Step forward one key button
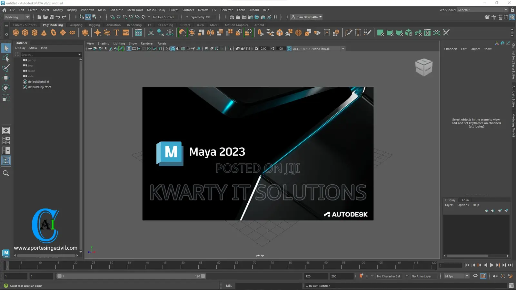Viewport: 516px width, 290px height. pyautogui.click(x=498, y=265)
